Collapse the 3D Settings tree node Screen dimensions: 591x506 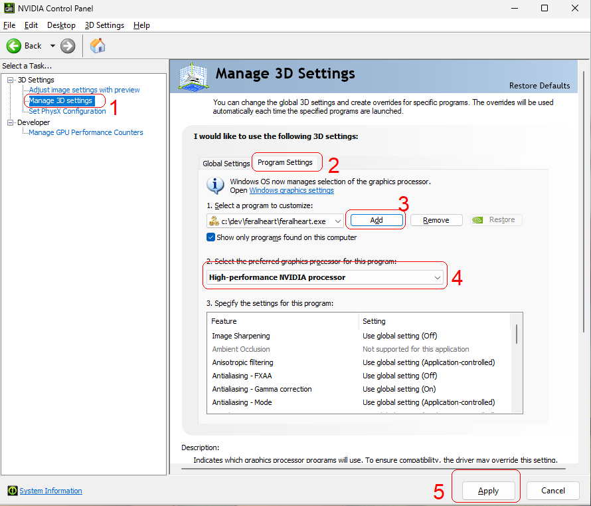point(11,80)
